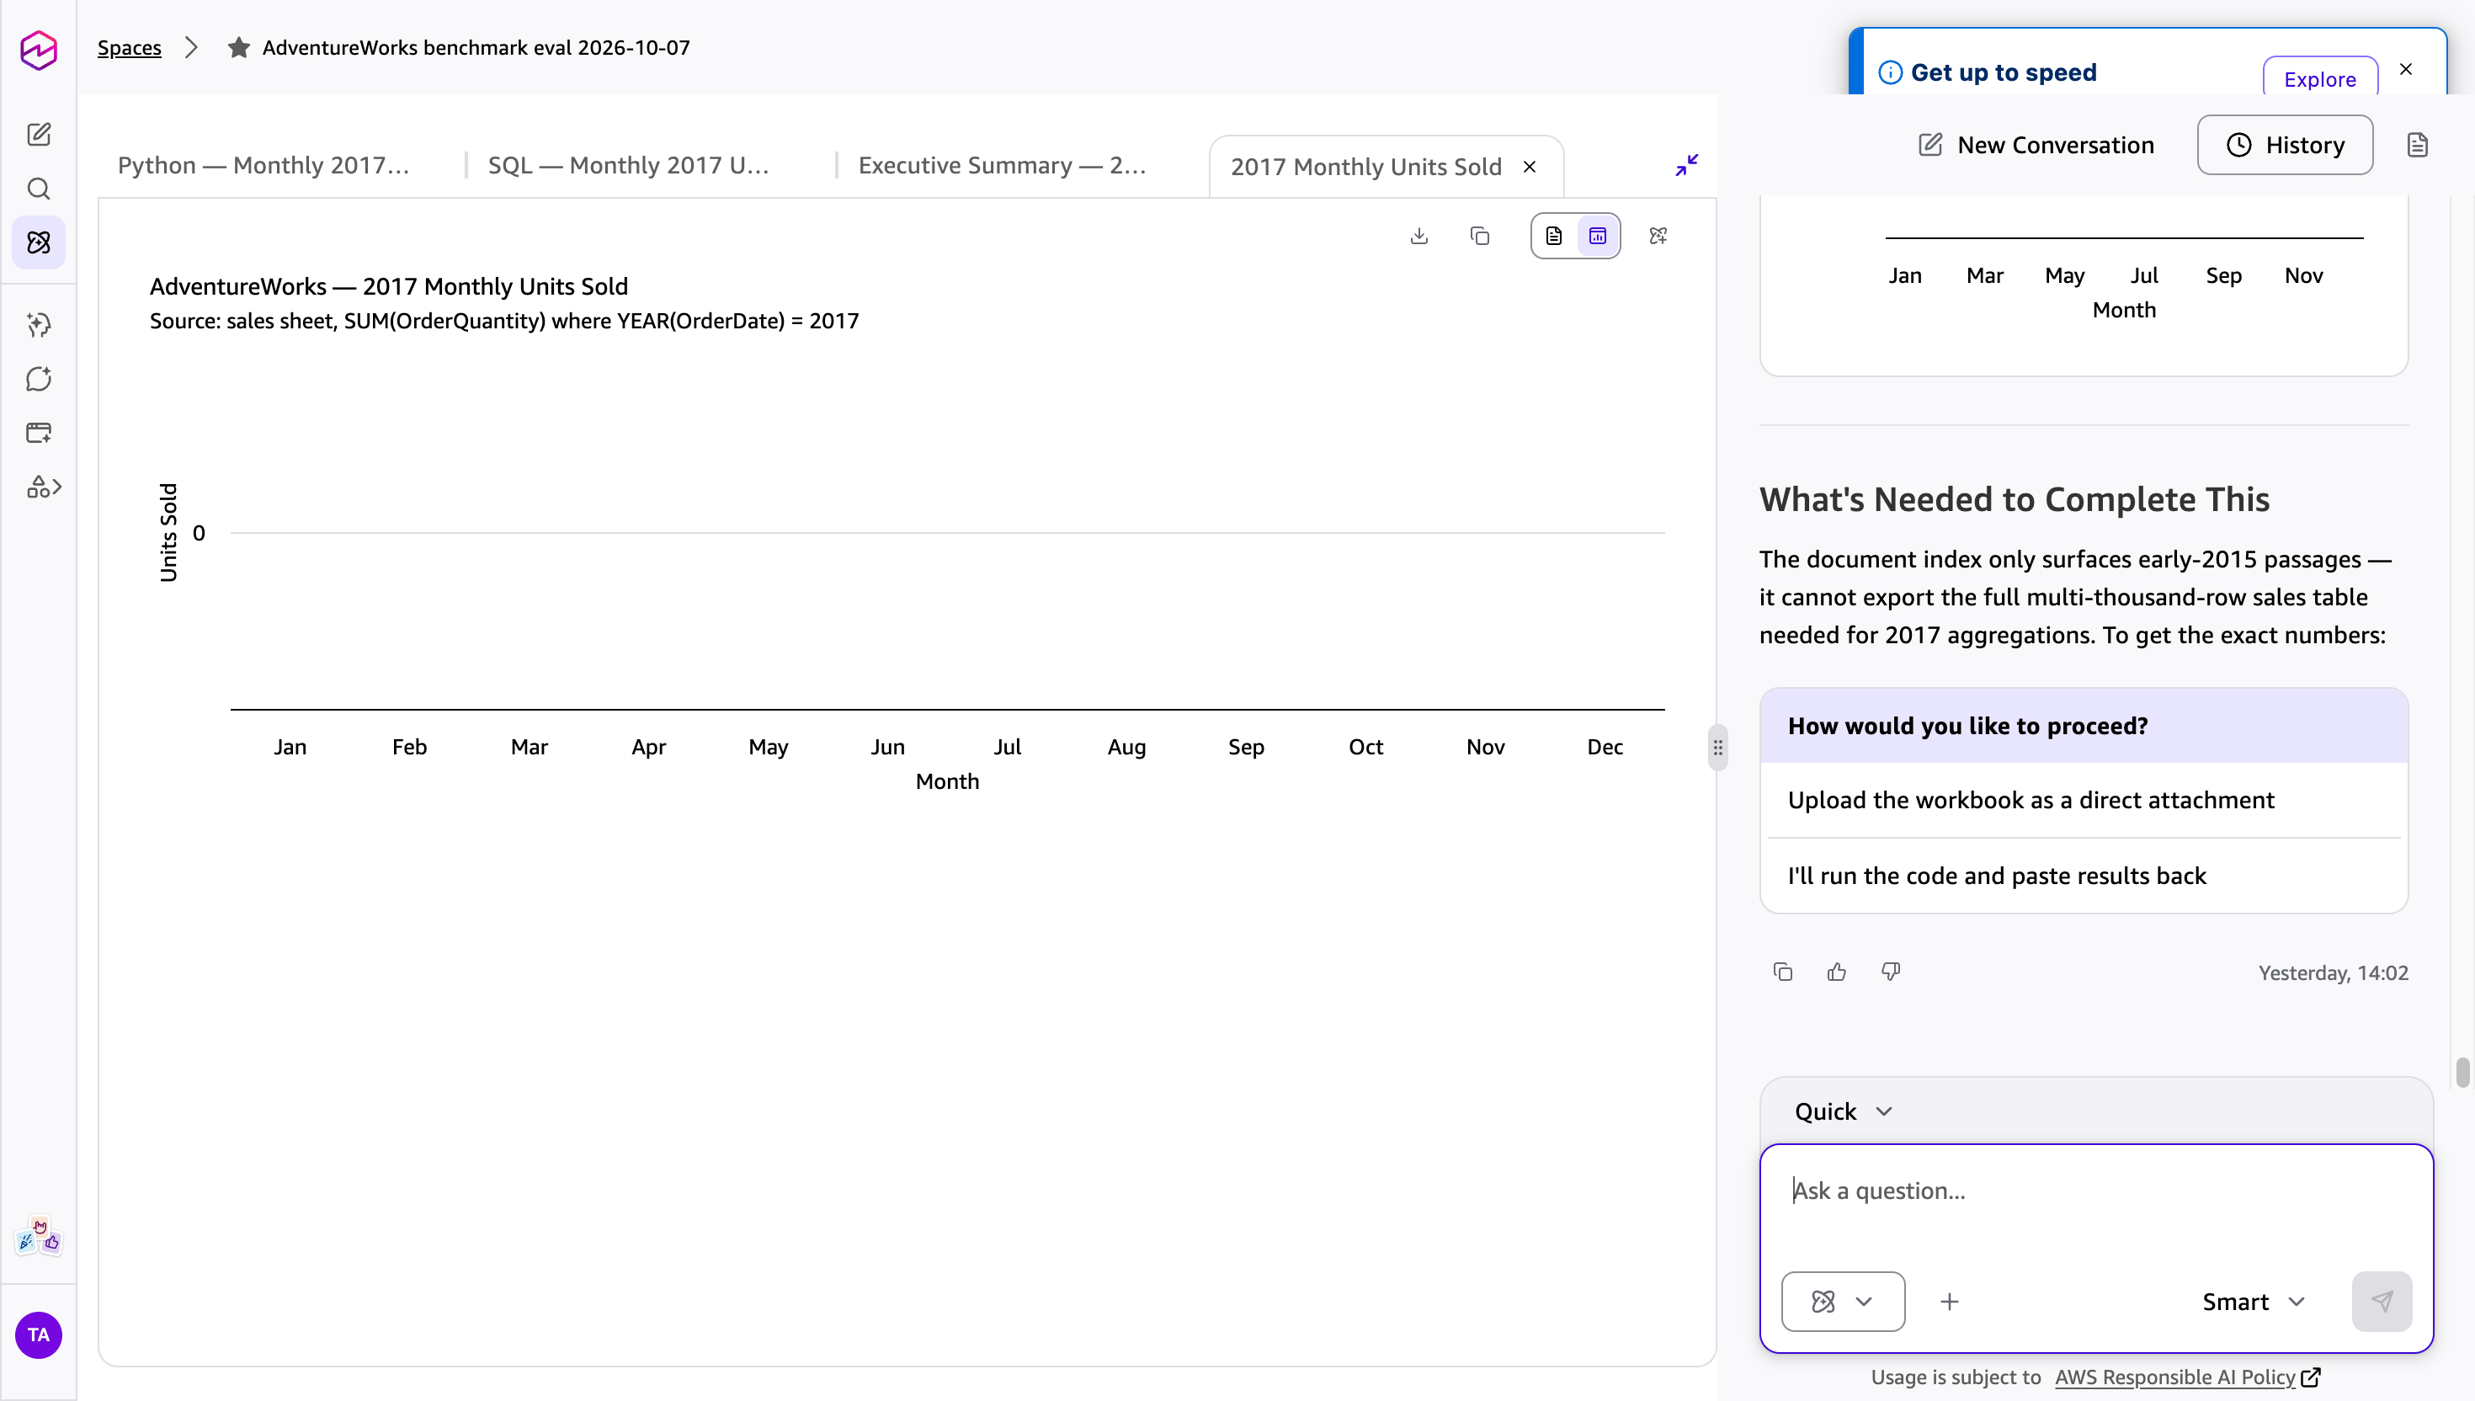The width and height of the screenshot is (2475, 1401).
Task: Click the panel divider drag handle
Action: (1718, 748)
